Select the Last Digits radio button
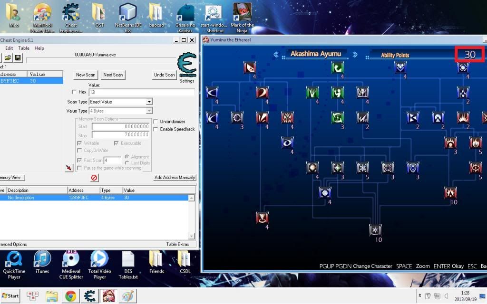Image resolution: width=487 pixels, height=304 pixels. [127, 163]
